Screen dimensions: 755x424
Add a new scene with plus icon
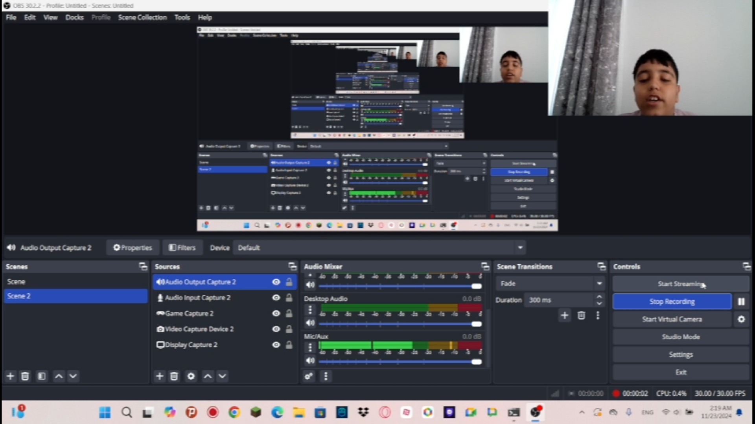click(x=11, y=376)
